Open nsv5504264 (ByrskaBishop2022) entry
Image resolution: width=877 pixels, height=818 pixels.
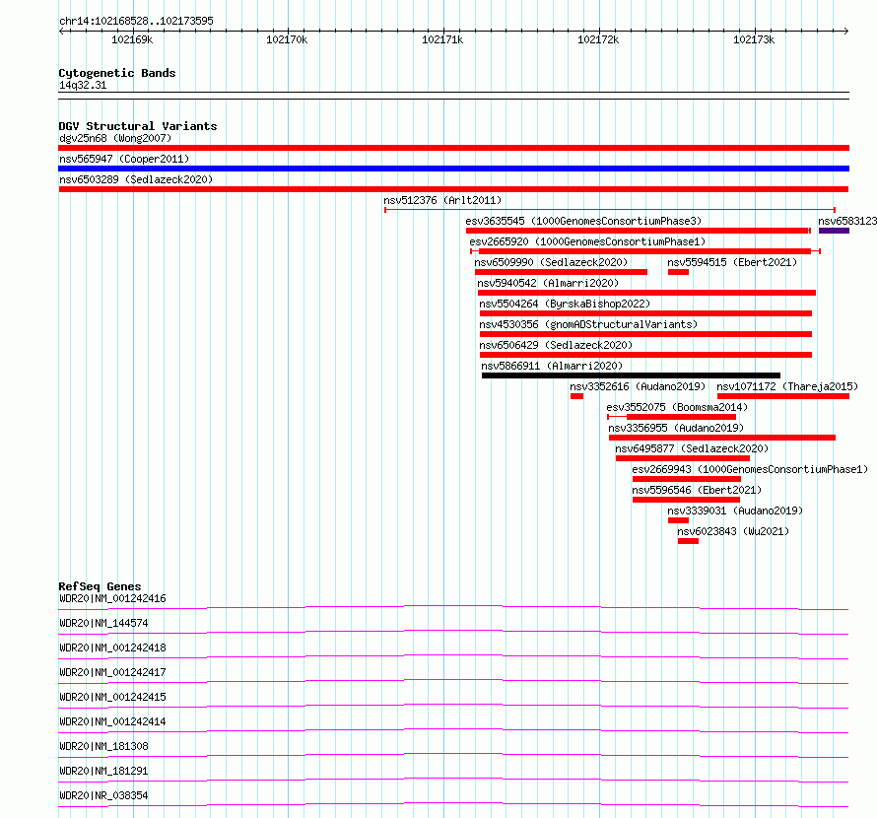[565, 304]
